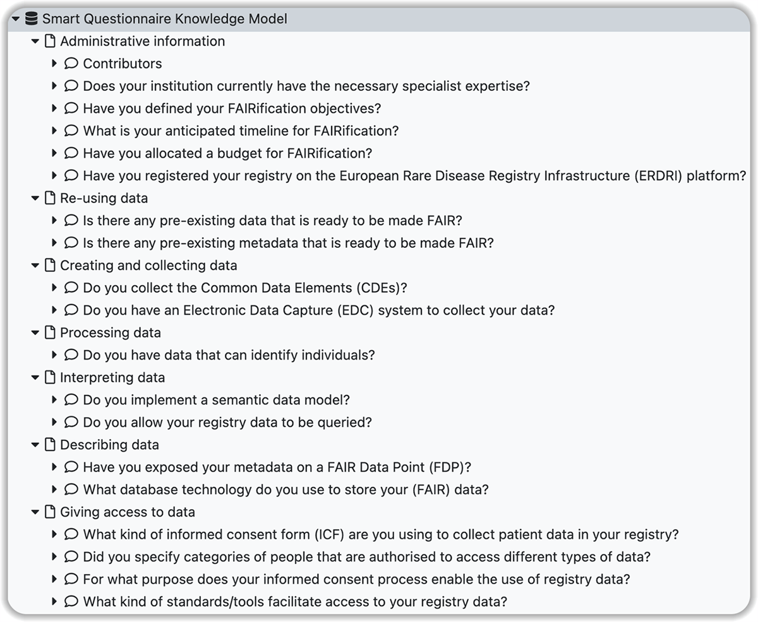758x622 pixels.
Task: Click the speech bubble beside the semantic data model question
Action: (x=71, y=399)
